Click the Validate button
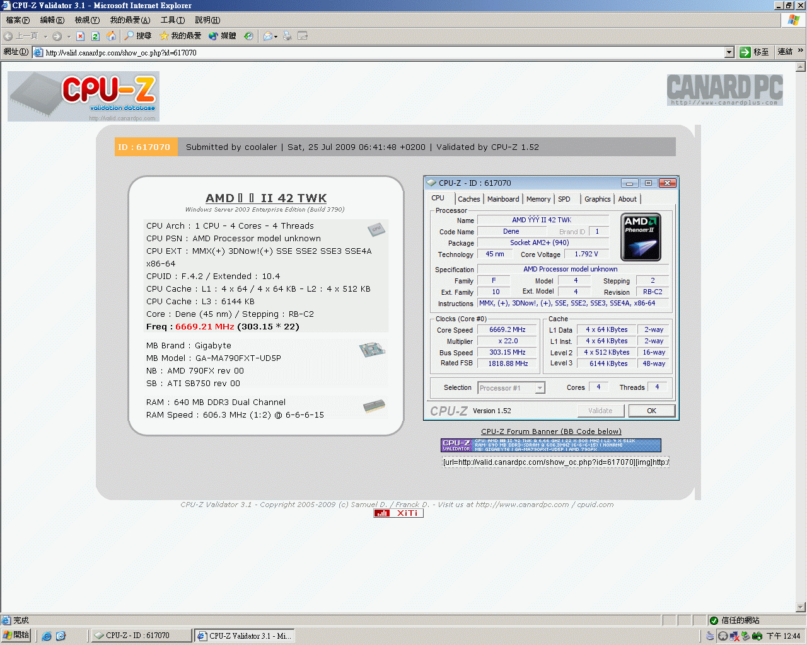Screen dimensions: 807x645 600,411
